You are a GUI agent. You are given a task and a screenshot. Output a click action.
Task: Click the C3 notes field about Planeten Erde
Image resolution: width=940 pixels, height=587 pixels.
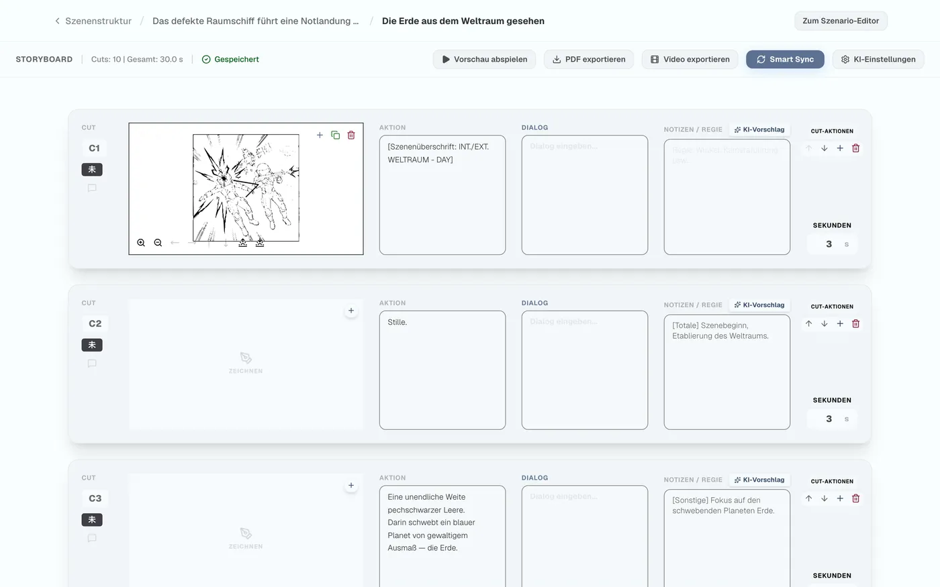point(727,538)
